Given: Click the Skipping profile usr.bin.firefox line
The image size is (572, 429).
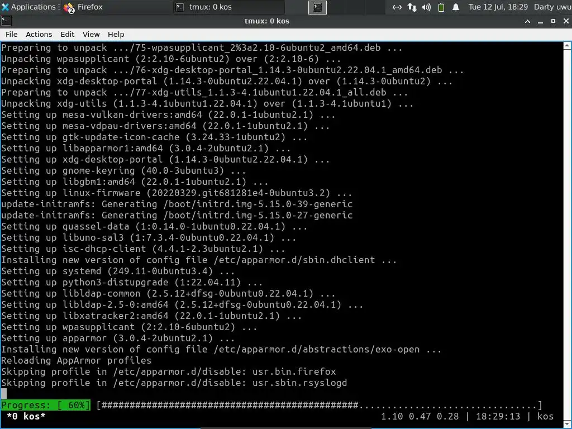Looking at the screenshot, I should 169,371.
